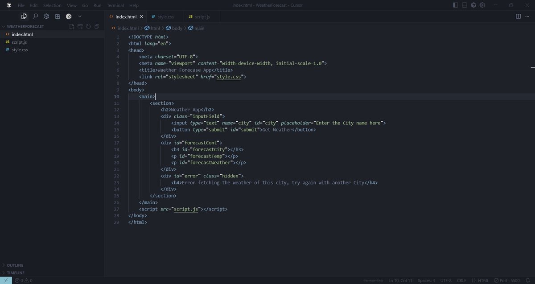Open the Run menu
The width and height of the screenshot is (535, 284).
97,5
